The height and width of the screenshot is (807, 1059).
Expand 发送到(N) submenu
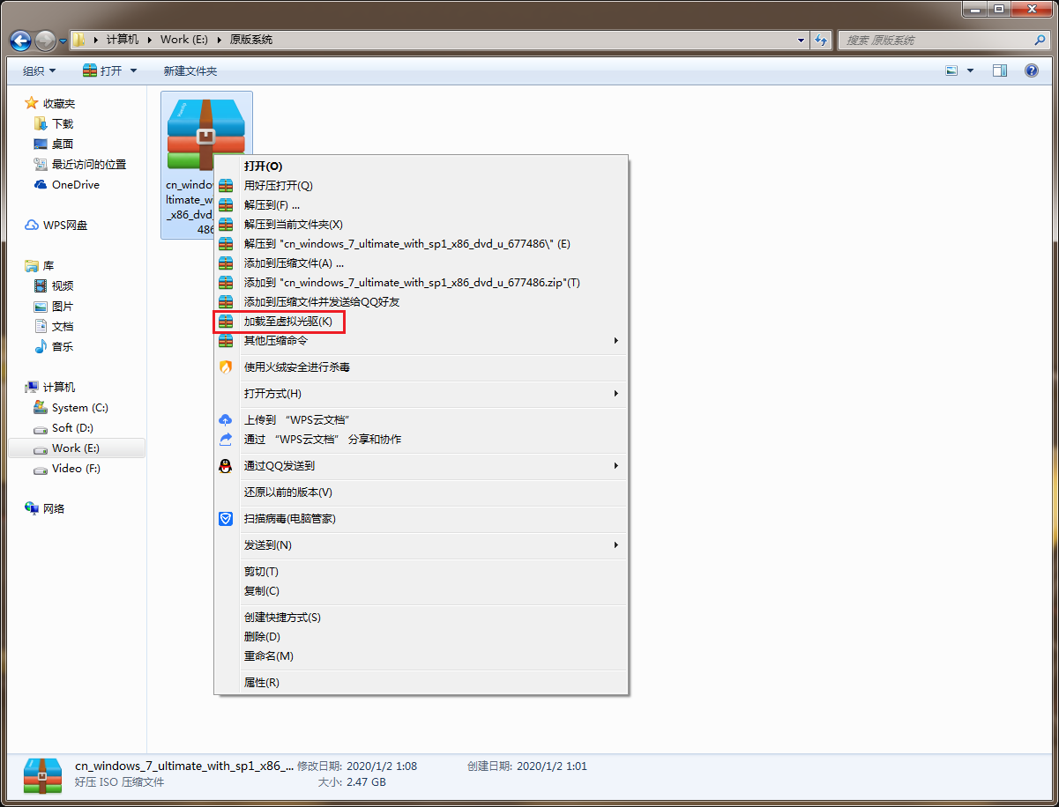421,544
